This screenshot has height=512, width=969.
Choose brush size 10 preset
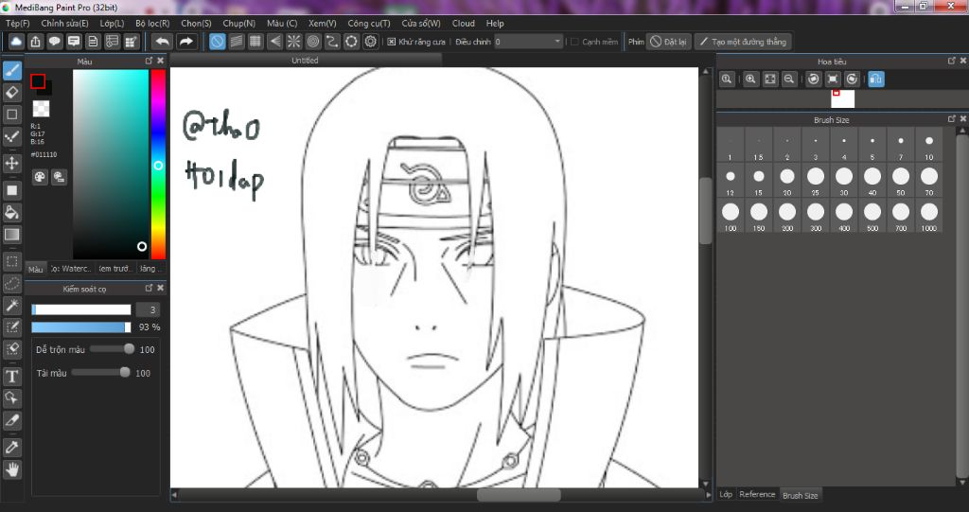click(x=929, y=146)
